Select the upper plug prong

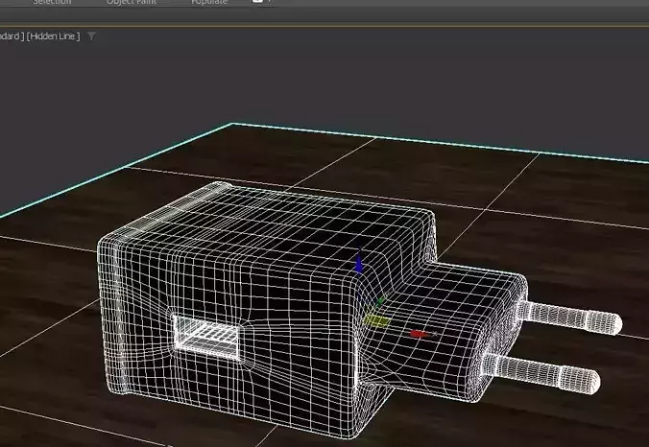[568, 316]
